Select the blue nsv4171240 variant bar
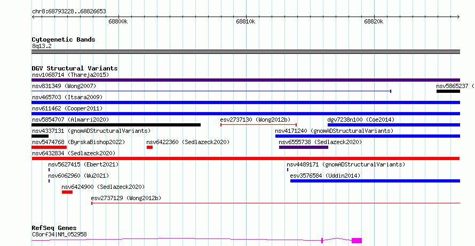Viewport: 475px width, 246px height. (368, 136)
